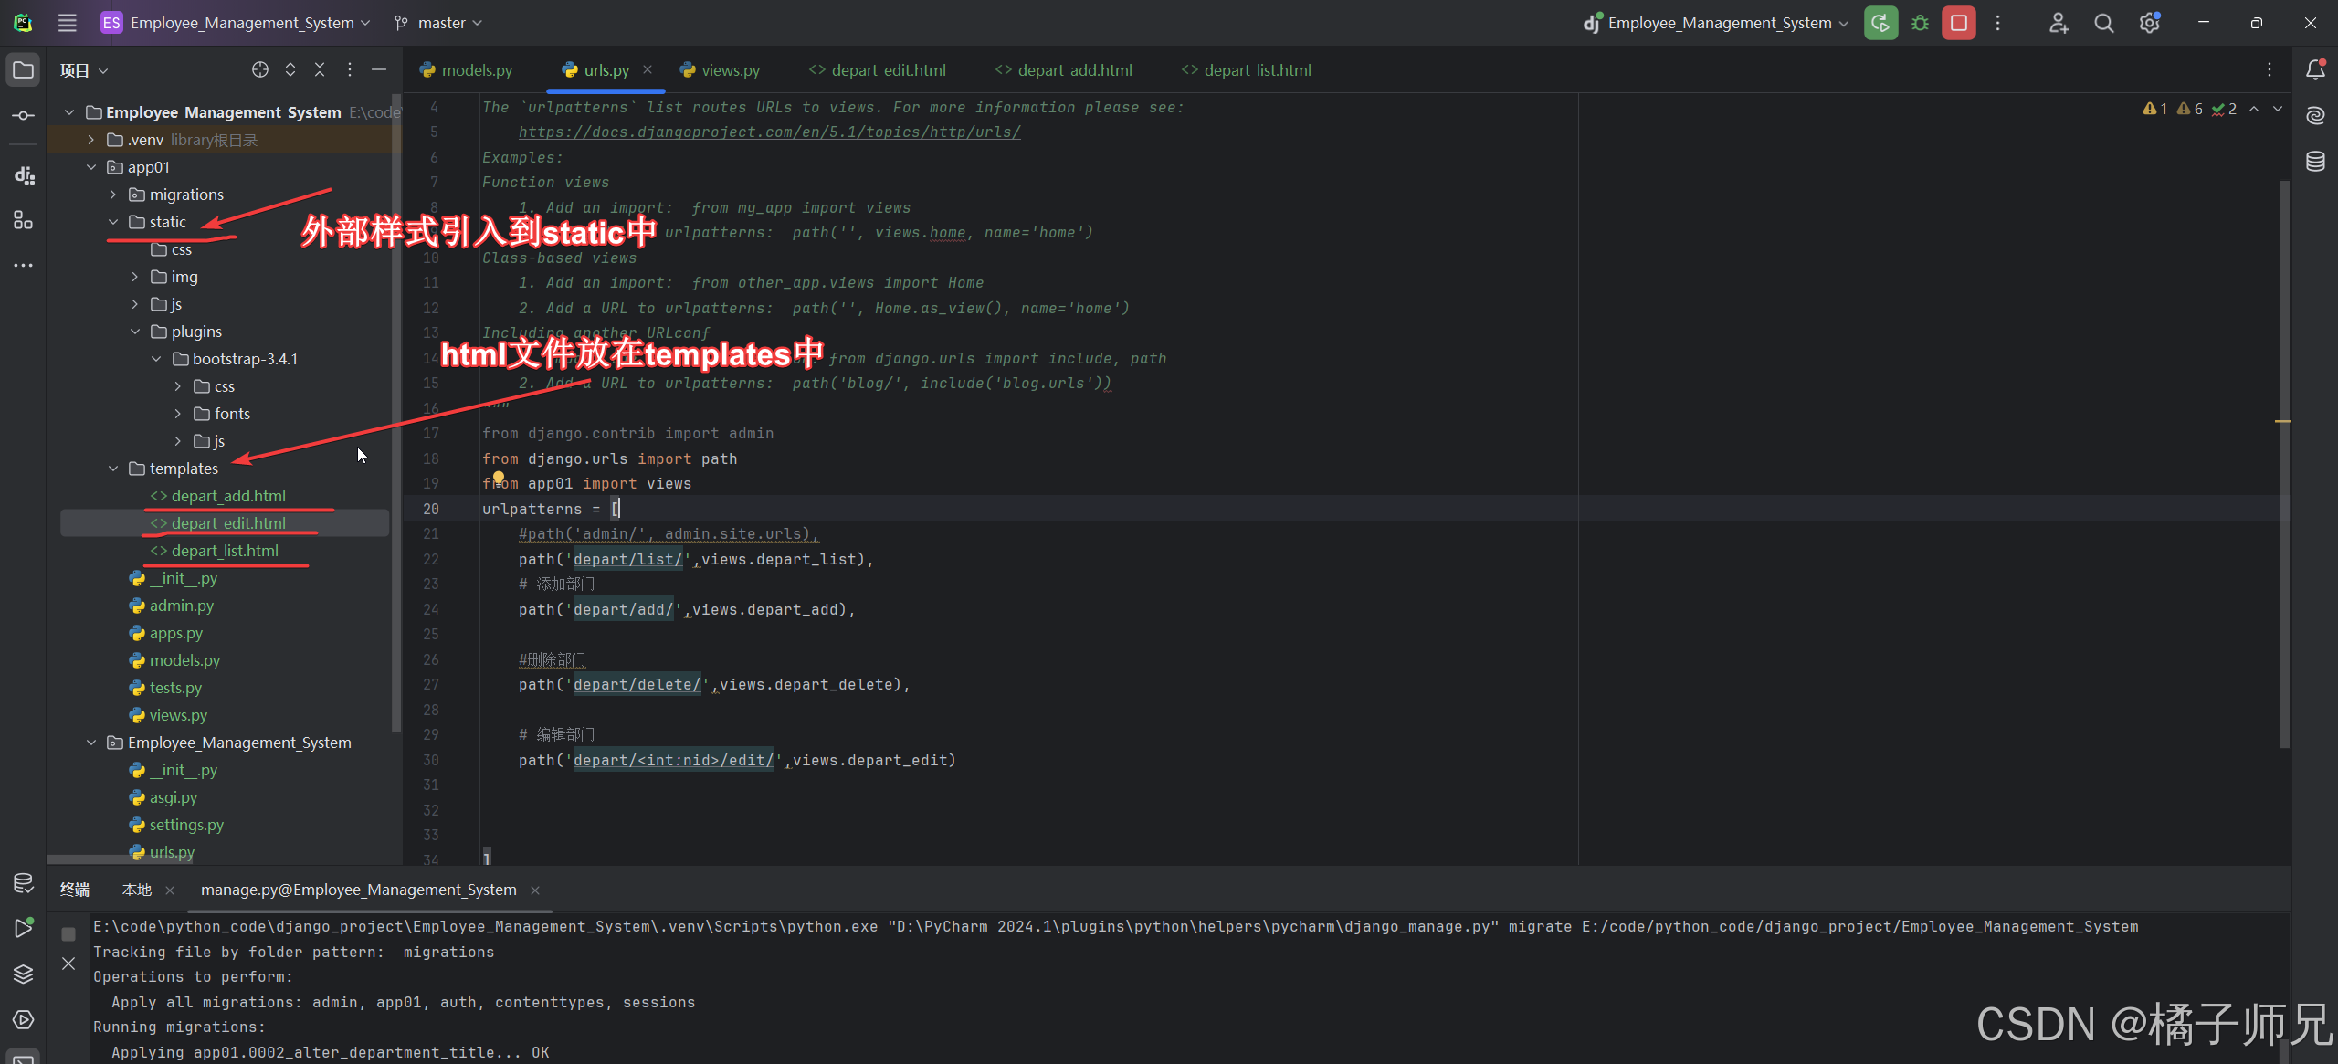Open 'depart_edit.html' file in templates
The height and width of the screenshot is (1064, 2338).
coord(228,521)
